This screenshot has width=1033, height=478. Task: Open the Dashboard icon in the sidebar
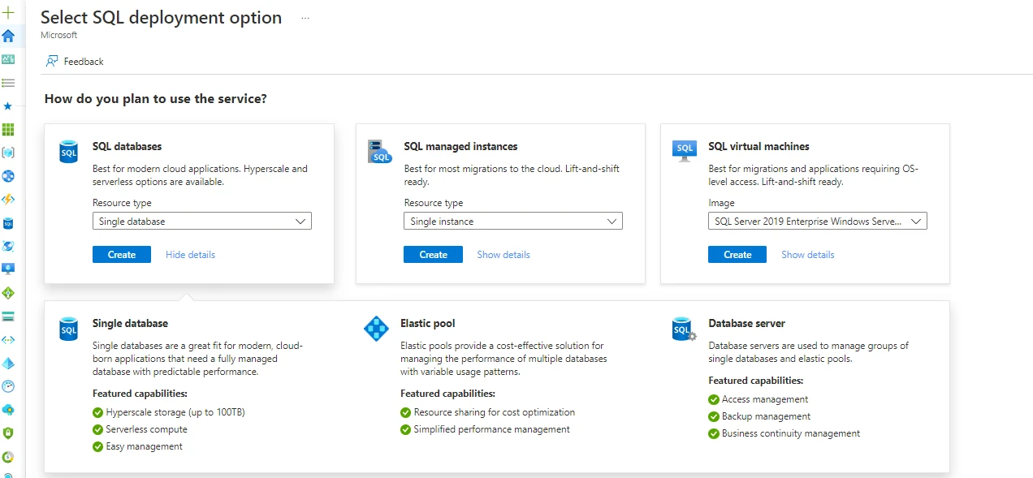click(x=8, y=59)
